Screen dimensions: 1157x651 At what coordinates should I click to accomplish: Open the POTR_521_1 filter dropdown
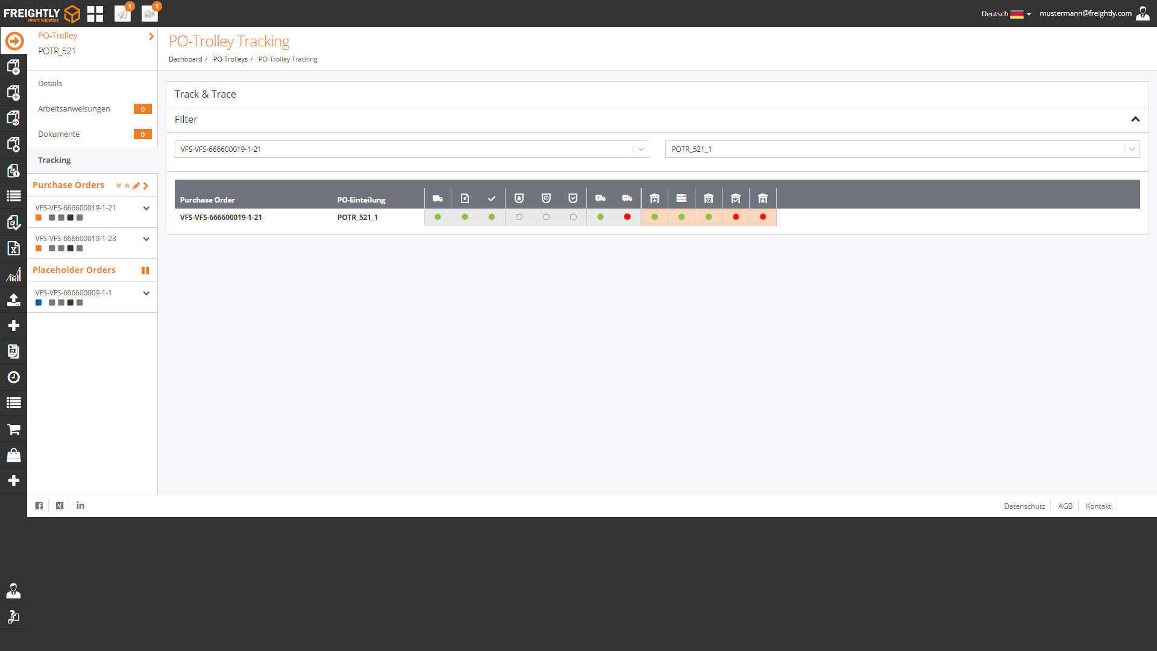tap(902, 149)
